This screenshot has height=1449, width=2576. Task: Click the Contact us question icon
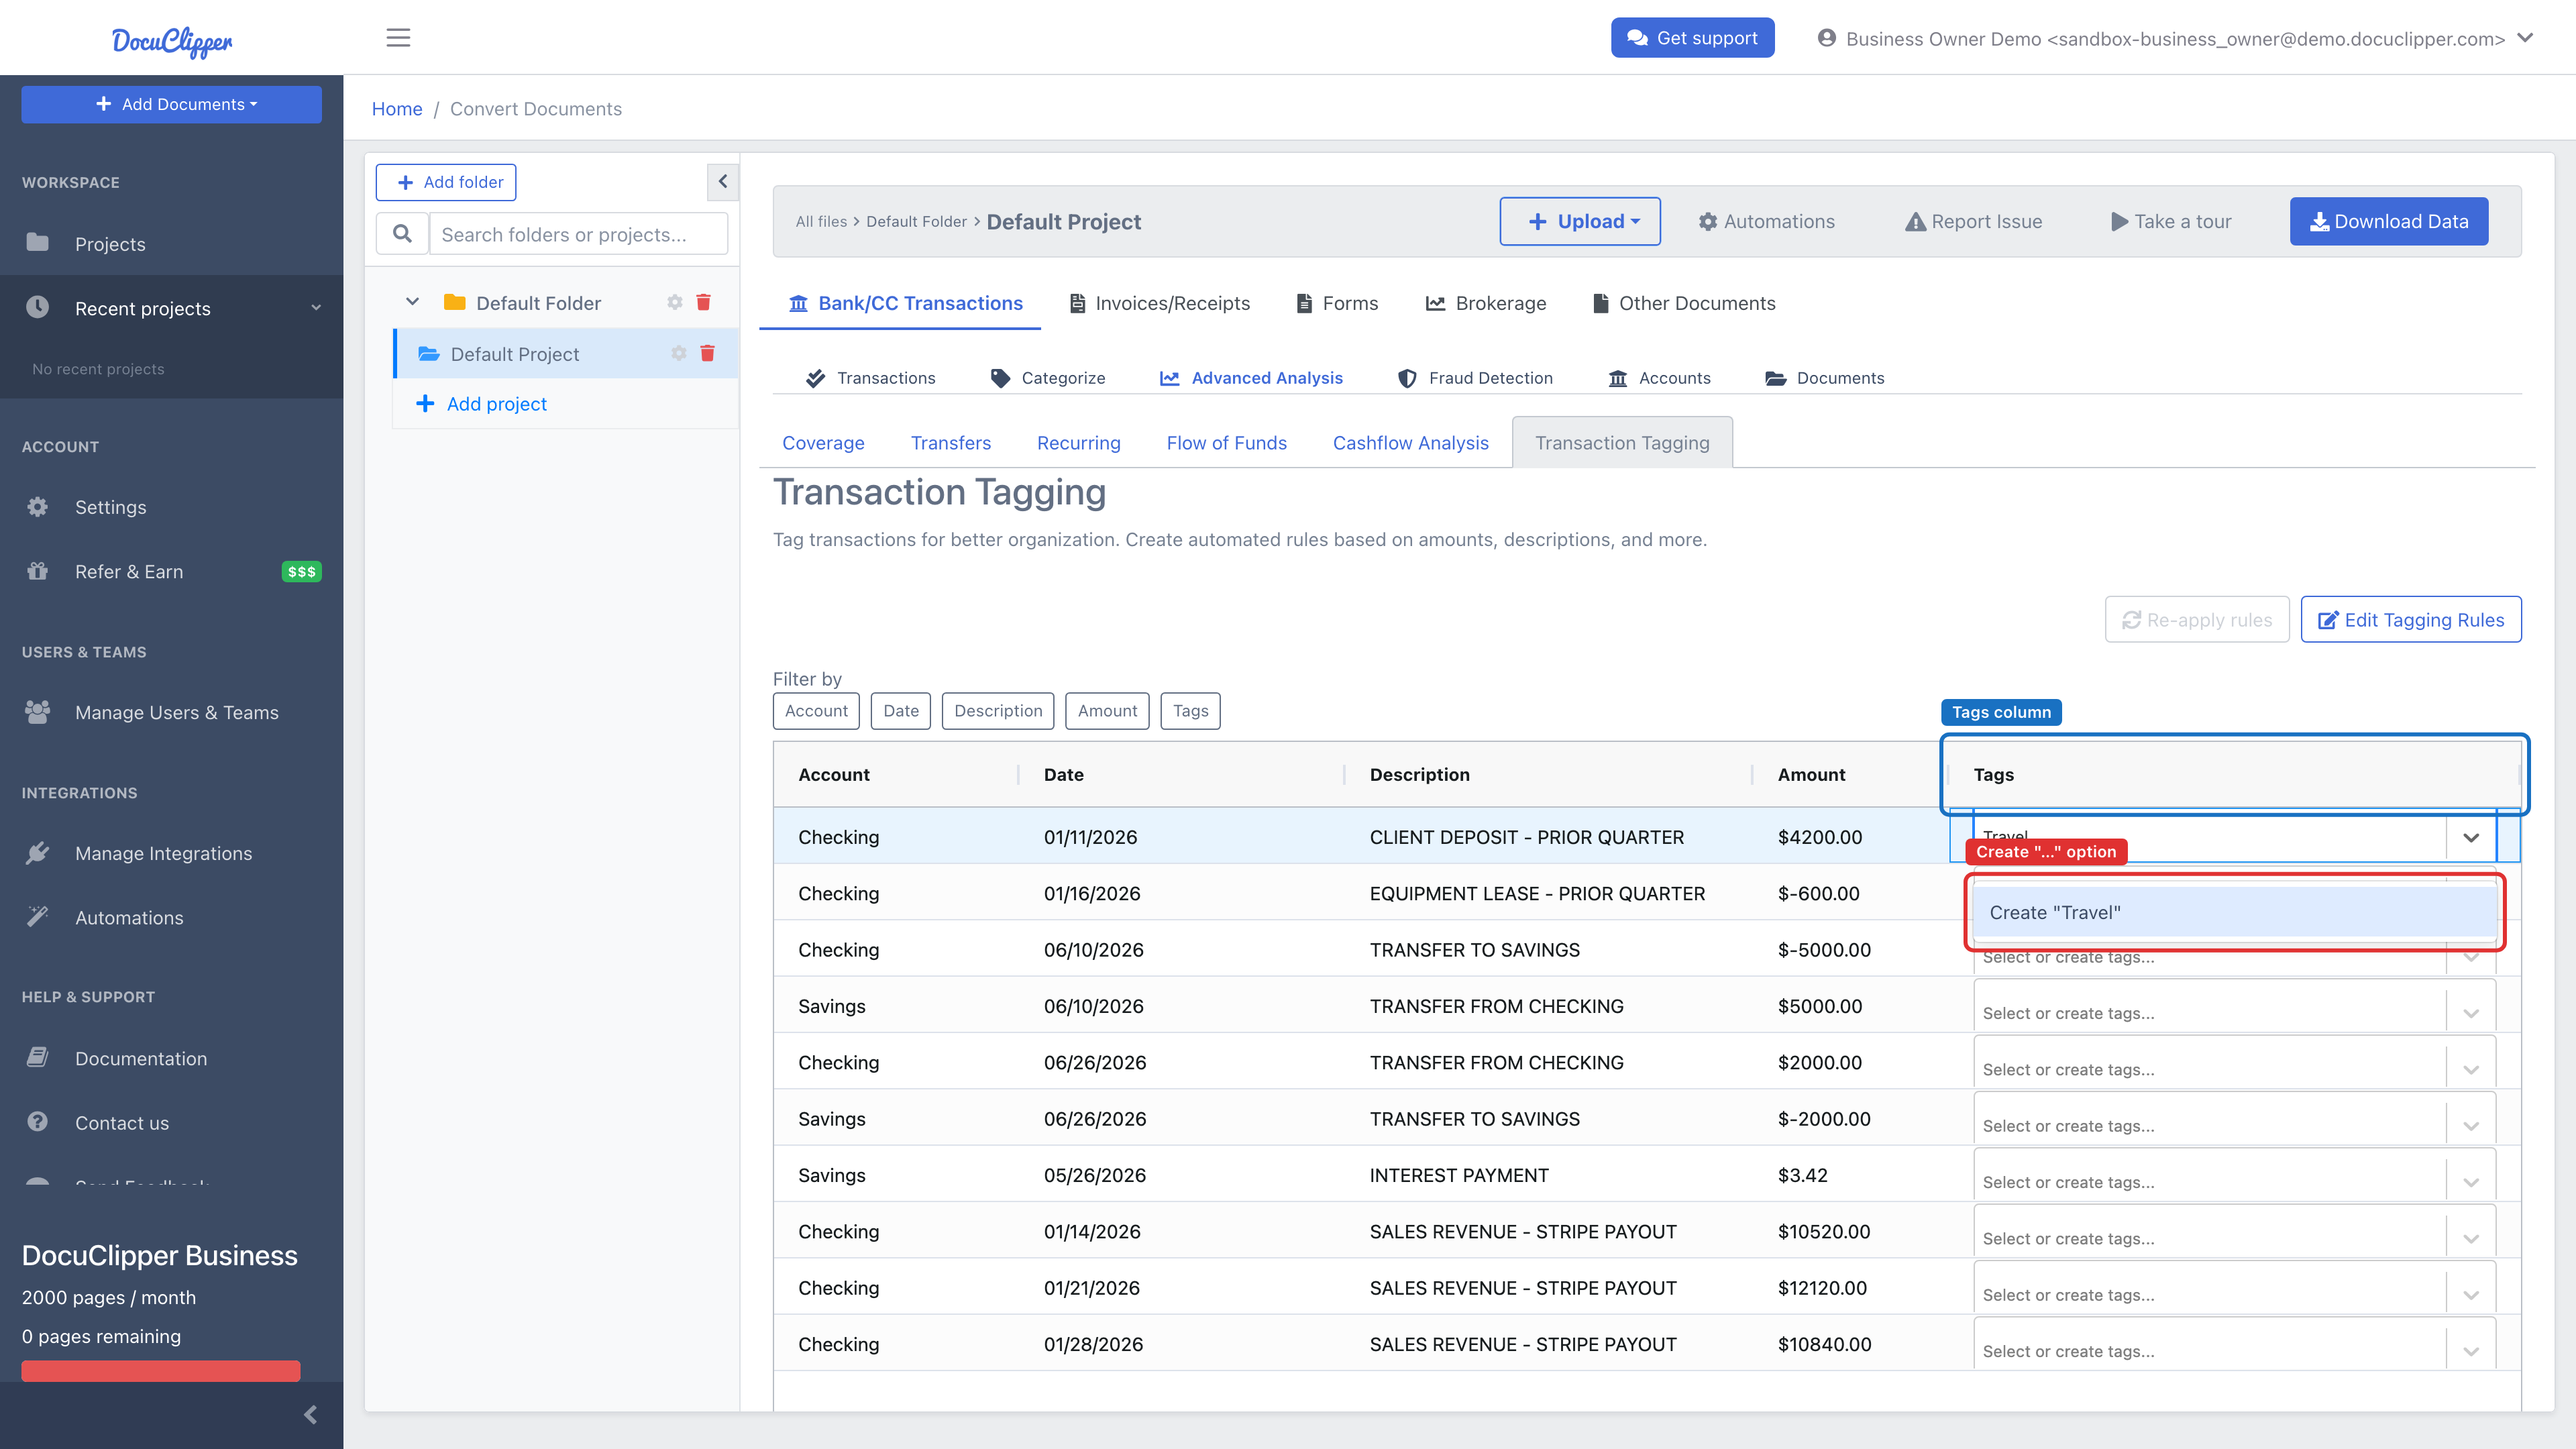pyautogui.click(x=38, y=1121)
